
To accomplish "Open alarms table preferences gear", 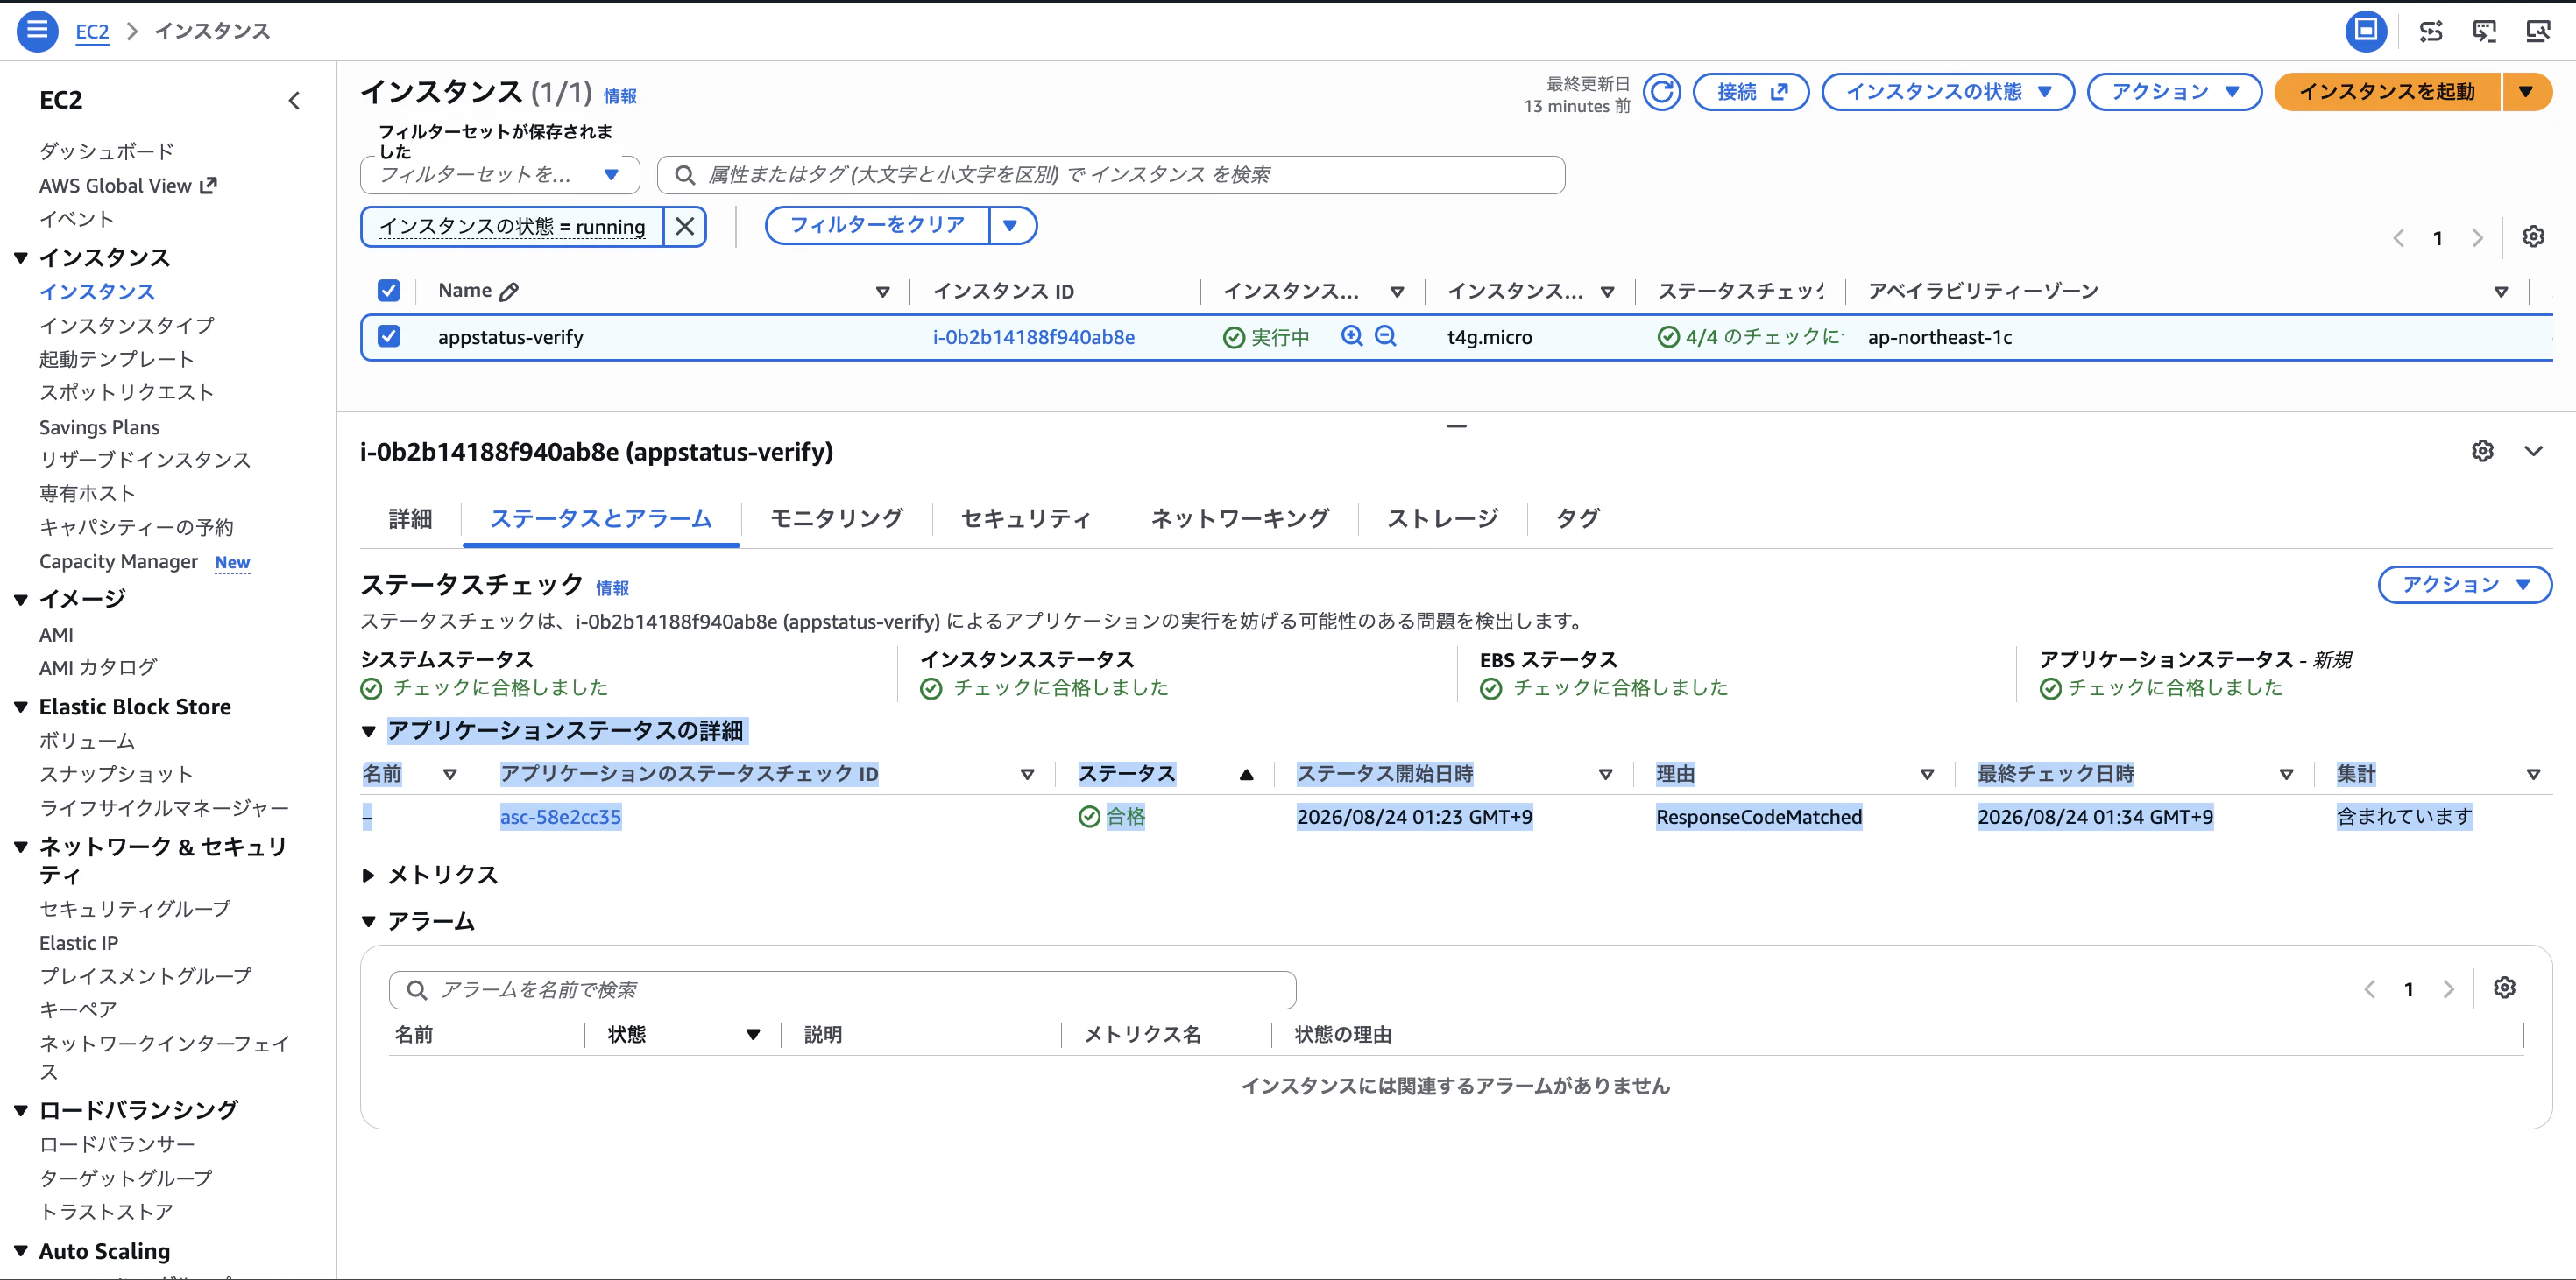I will 2504,988.
